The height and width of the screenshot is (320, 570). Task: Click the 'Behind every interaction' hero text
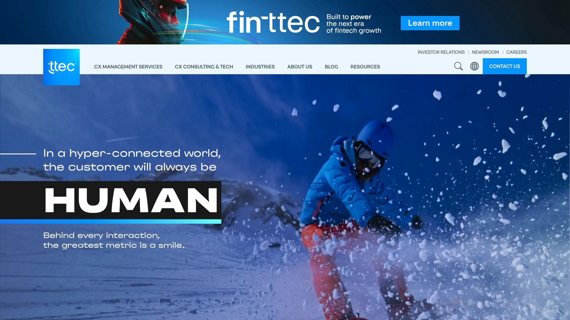pyautogui.click(x=114, y=240)
